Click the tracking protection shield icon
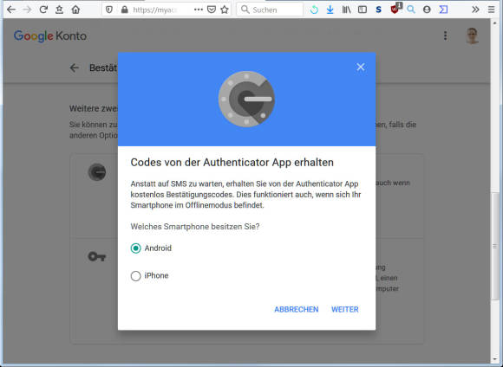503x367 pixels. click(109, 10)
